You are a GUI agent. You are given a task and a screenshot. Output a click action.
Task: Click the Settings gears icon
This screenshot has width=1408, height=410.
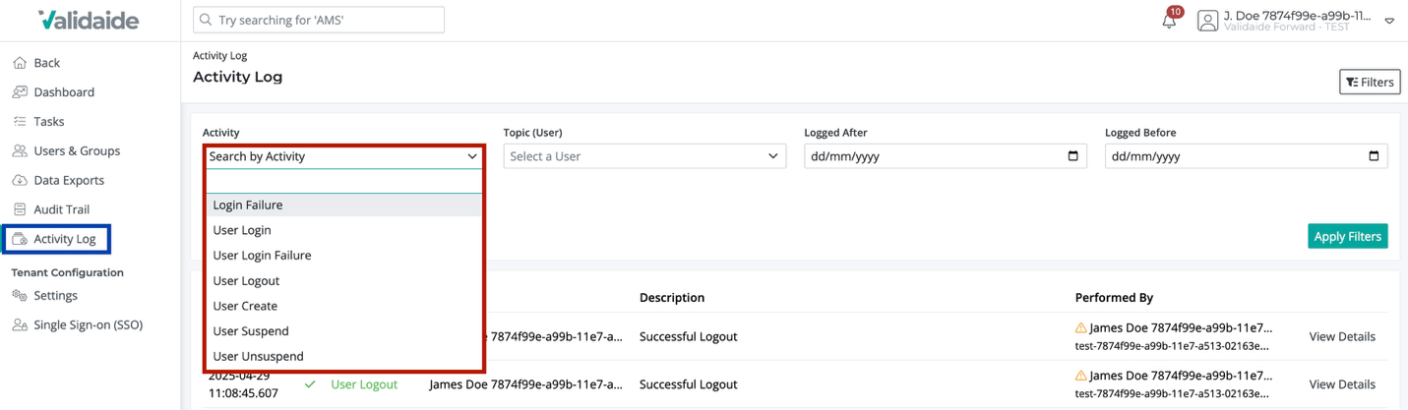pyautogui.click(x=20, y=295)
